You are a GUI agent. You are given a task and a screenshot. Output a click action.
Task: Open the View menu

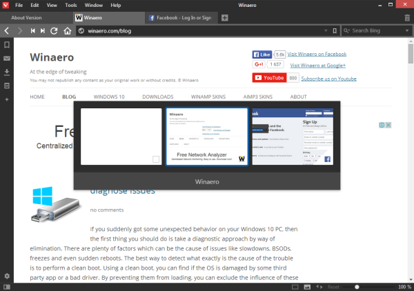coord(52,5)
